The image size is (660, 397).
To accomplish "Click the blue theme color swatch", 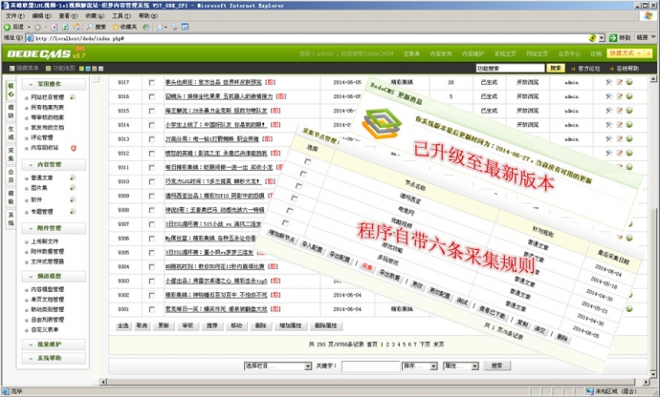I will 88,69.
